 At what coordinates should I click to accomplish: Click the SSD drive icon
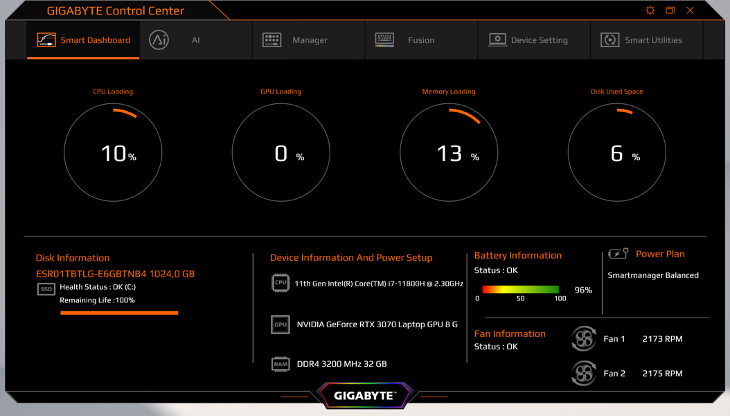tap(46, 289)
